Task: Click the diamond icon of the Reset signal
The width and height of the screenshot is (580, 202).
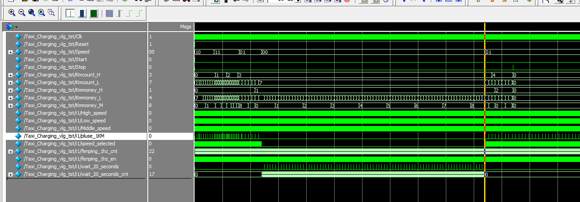Action: 18,44
